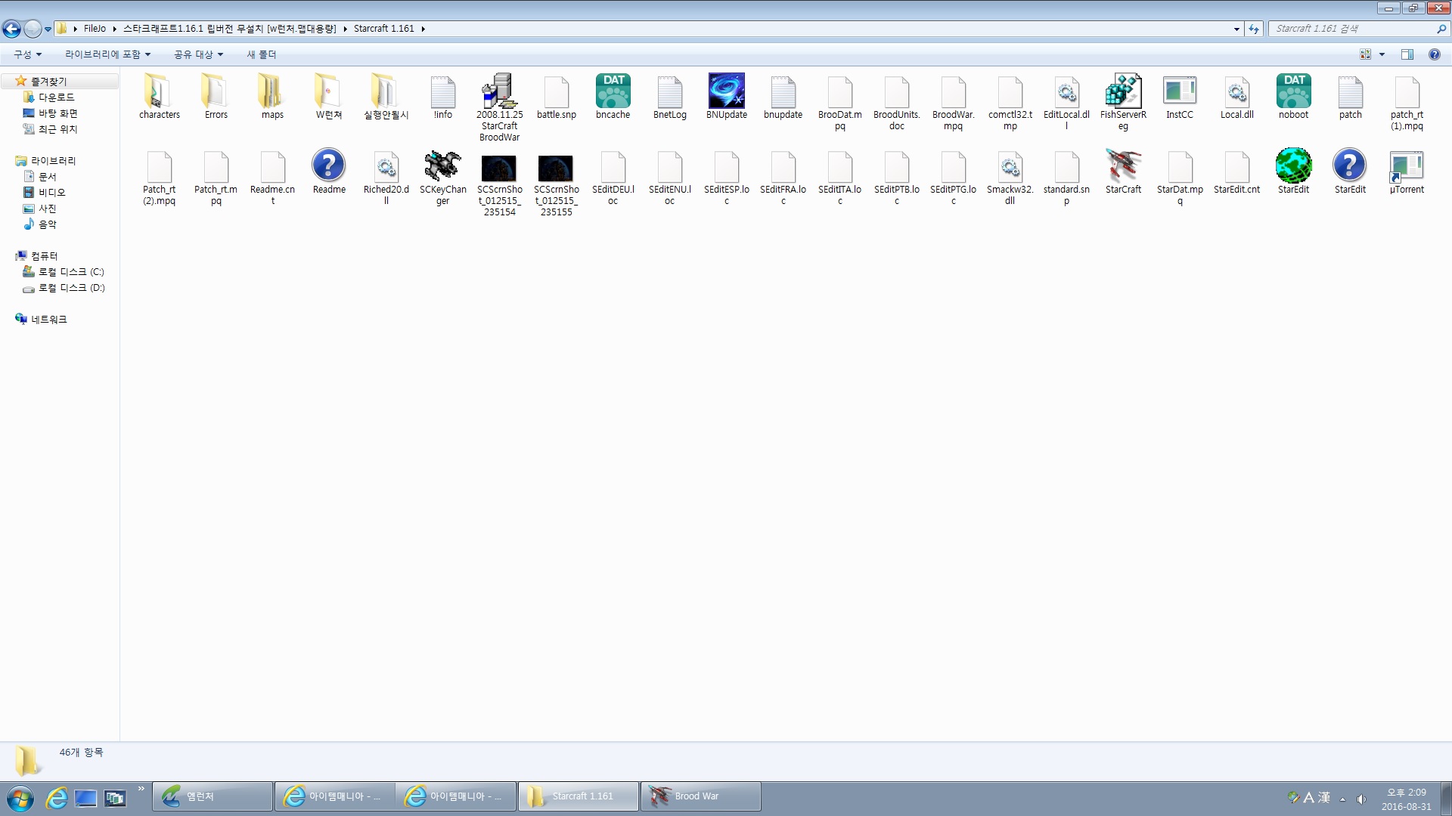1452x816 pixels.
Task: Create a new folder with 새 폴더
Action: pos(261,54)
